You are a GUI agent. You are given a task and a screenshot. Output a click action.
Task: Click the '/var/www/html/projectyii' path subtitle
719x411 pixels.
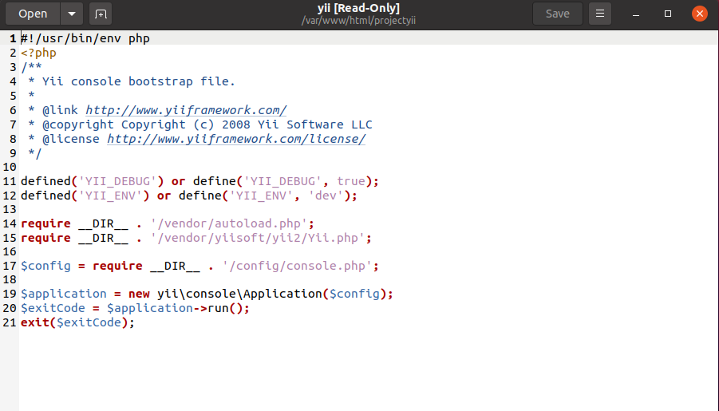click(358, 21)
